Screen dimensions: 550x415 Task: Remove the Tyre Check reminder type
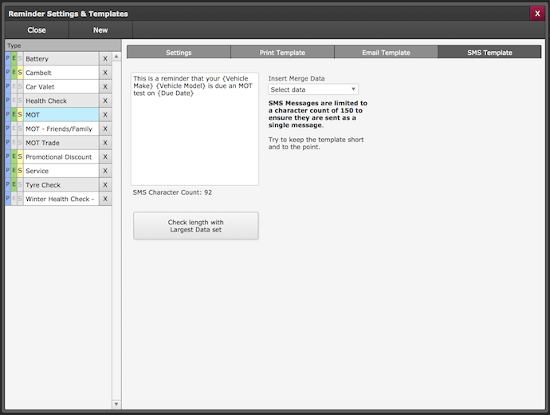coord(104,184)
